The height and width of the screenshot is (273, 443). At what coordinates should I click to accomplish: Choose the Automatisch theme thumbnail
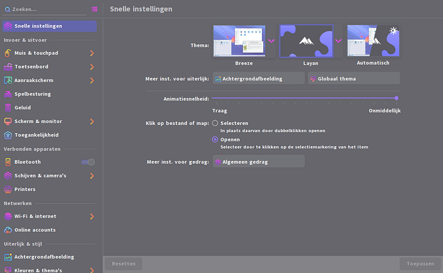[373, 42]
